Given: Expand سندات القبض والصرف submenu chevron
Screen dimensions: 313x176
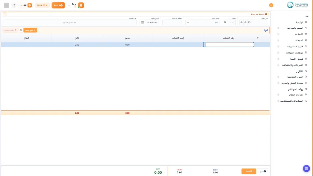Looking at the screenshot, I should 278,83.
